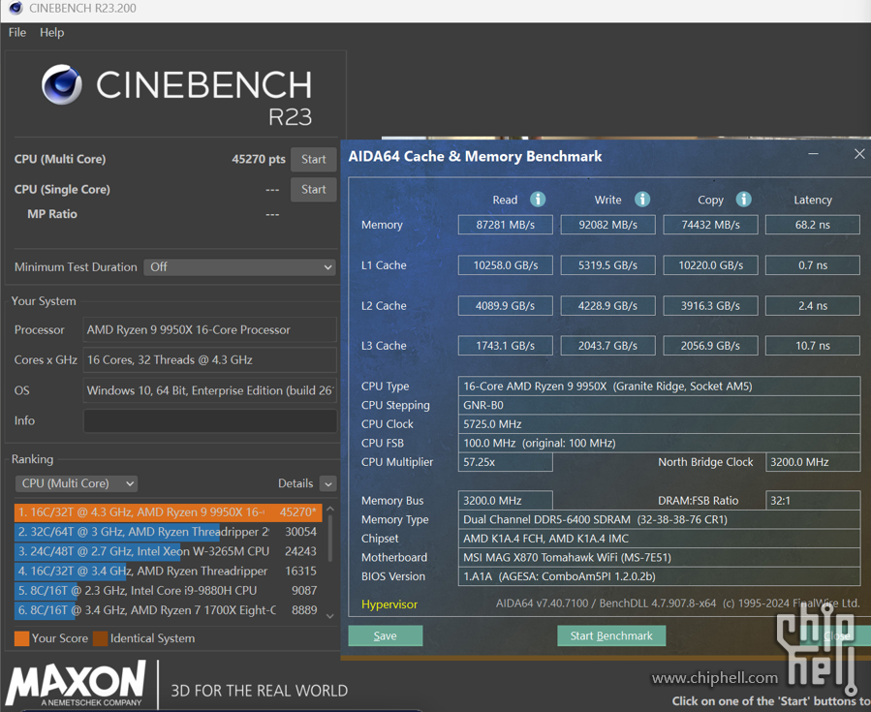The height and width of the screenshot is (712, 871).
Task: Click the Cores x GHz field
Action: [x=210, y=360]
